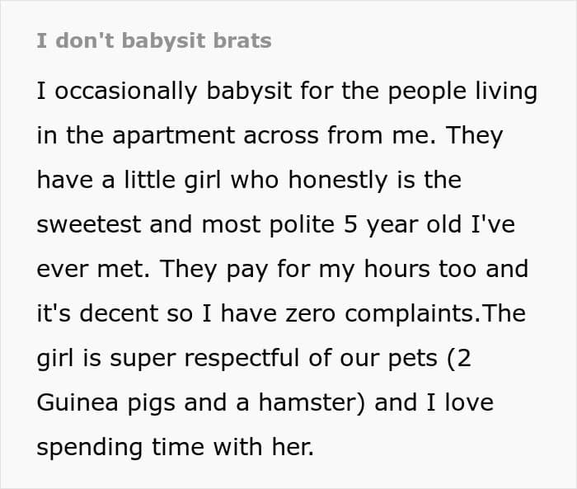577x489 pixels.
Task: Click the word 'spending' in the last line
Action: pos(89,448)
